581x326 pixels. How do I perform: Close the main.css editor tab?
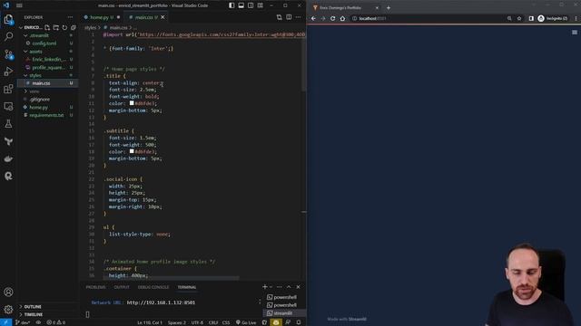(162, 17)
